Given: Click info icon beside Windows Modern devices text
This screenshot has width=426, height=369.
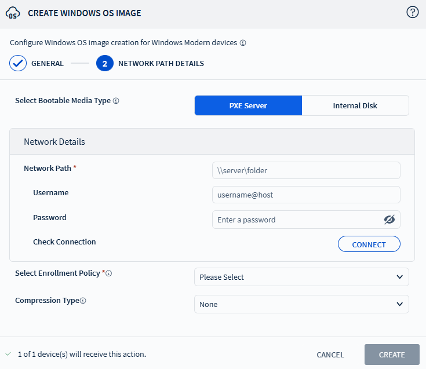Looking at the screenshot, I should (x=243, y=43).
